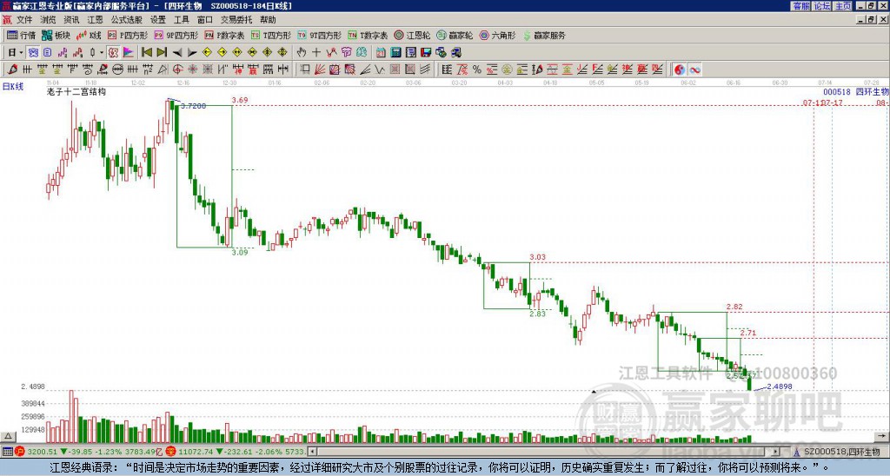Click the circle with horizontal line tool
Viewport: 890px width, 476px height.
[117, 69]
